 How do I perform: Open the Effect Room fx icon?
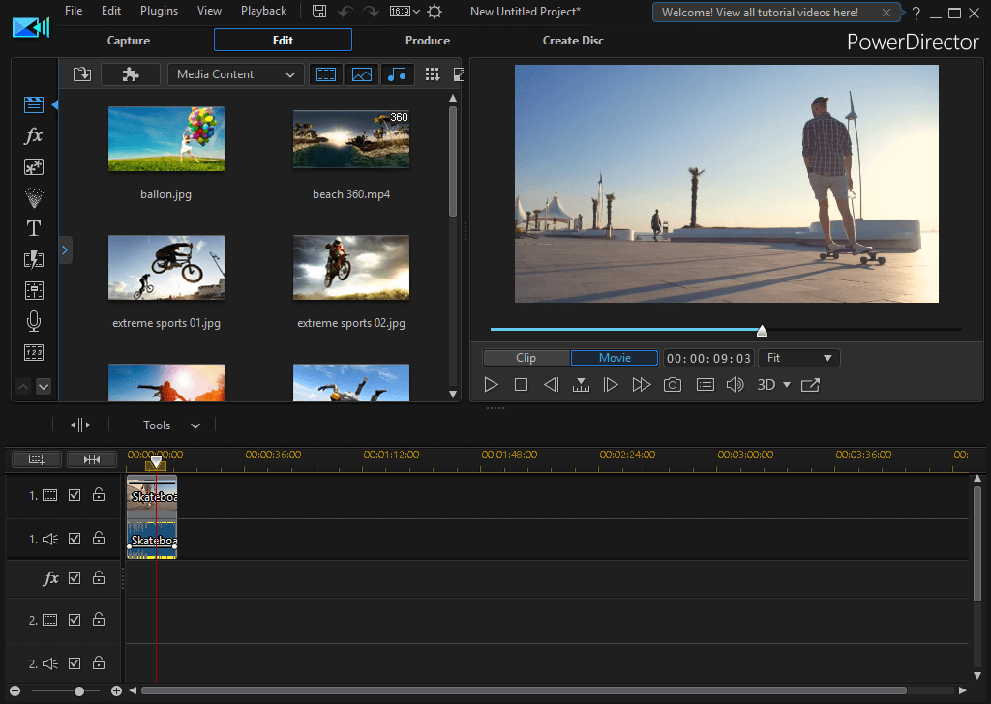34,135
